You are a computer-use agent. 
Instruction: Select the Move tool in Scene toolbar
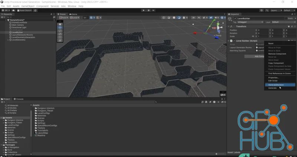click(x=60, y=27)
